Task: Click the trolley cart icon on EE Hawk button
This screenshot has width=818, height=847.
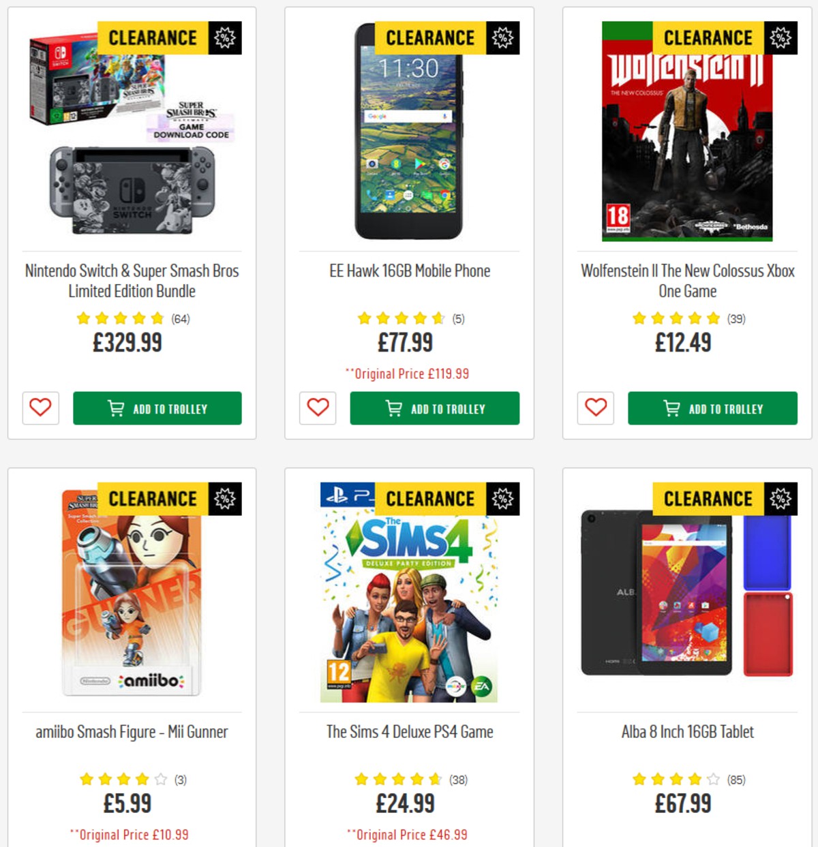Action: coord(393,409)
